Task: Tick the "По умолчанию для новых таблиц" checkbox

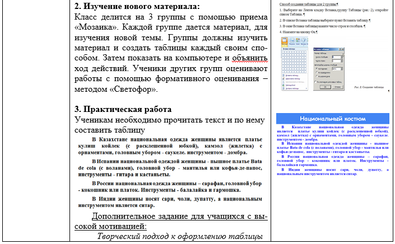Action: click(x=315, y=82)
